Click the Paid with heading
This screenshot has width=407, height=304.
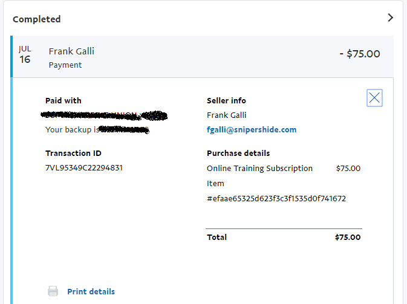coord(63,101)
